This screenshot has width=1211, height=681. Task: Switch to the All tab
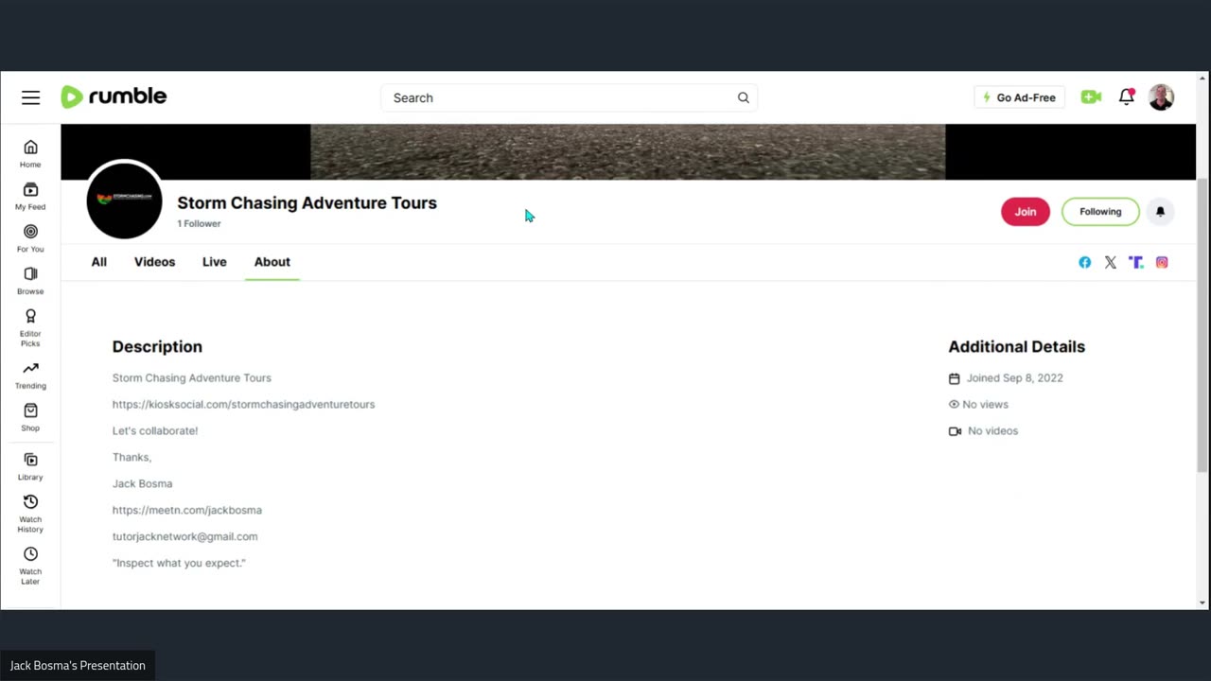[x=98, y=262]
